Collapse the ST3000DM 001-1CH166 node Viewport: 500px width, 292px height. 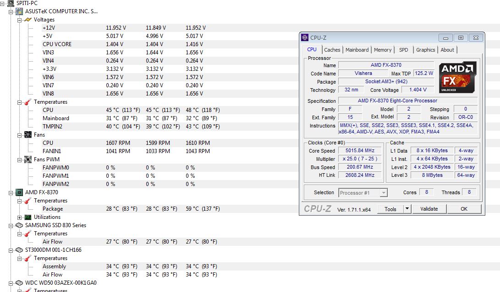[x=11, y=250]
